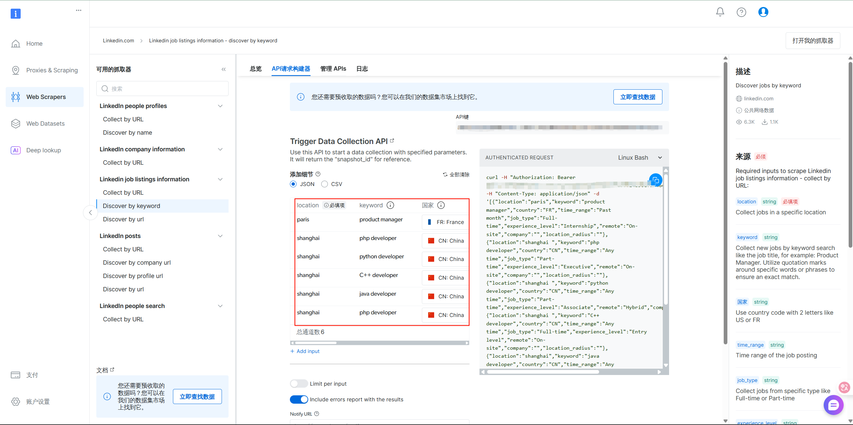Open the help question mark icon

(x=741, y=12)
